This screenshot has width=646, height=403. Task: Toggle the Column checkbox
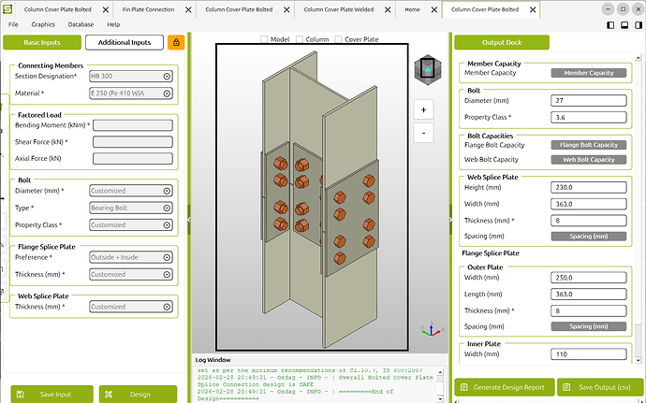pos(300,40)
